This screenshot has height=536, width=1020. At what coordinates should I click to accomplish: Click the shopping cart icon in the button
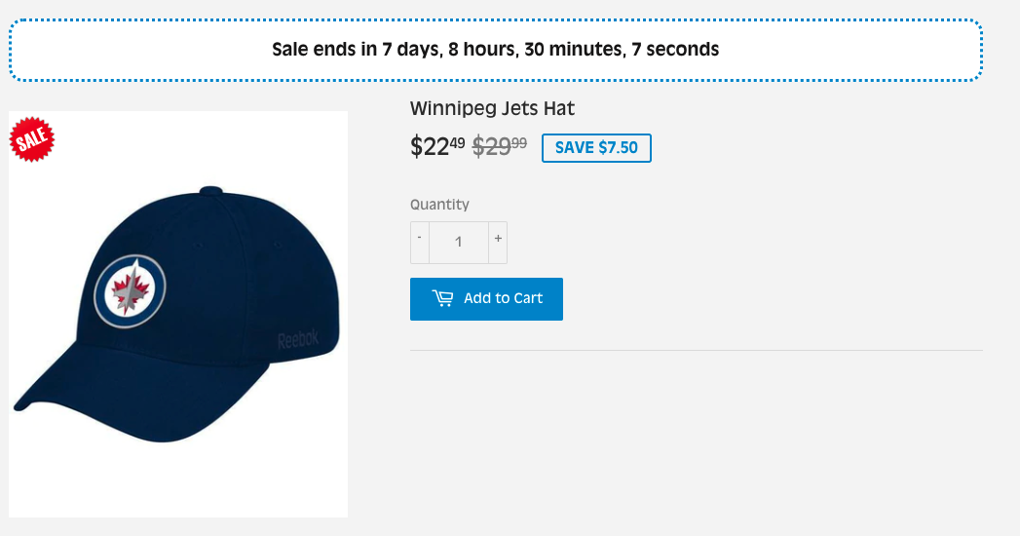pos(443,298)
